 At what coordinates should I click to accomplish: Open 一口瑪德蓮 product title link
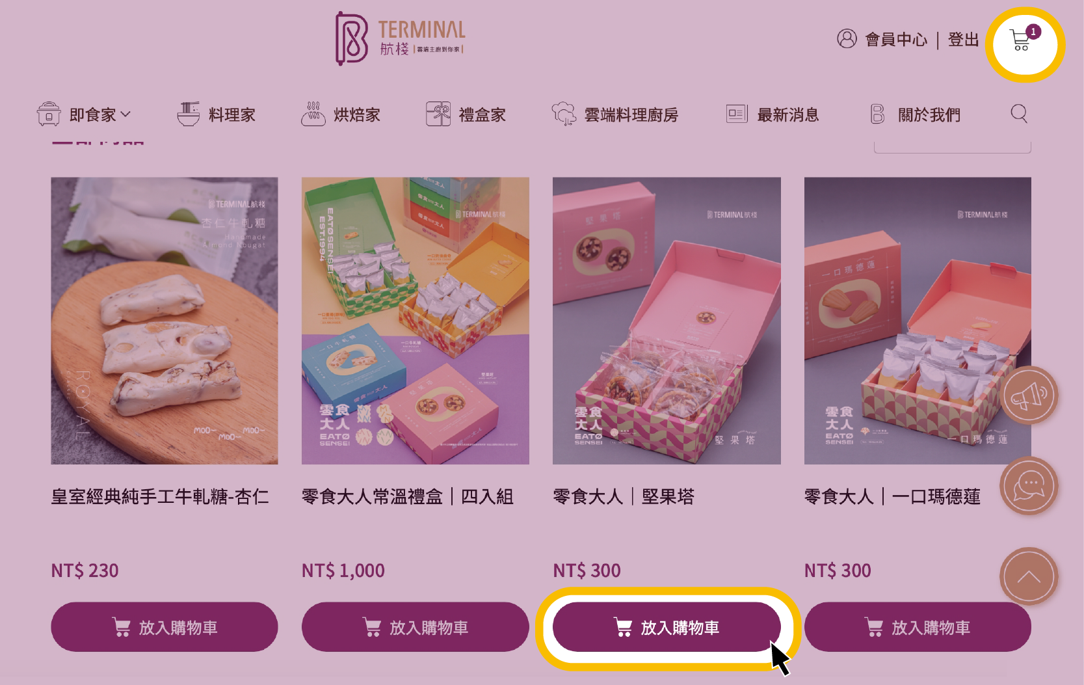pyautogui.click(x=892, y=497)
